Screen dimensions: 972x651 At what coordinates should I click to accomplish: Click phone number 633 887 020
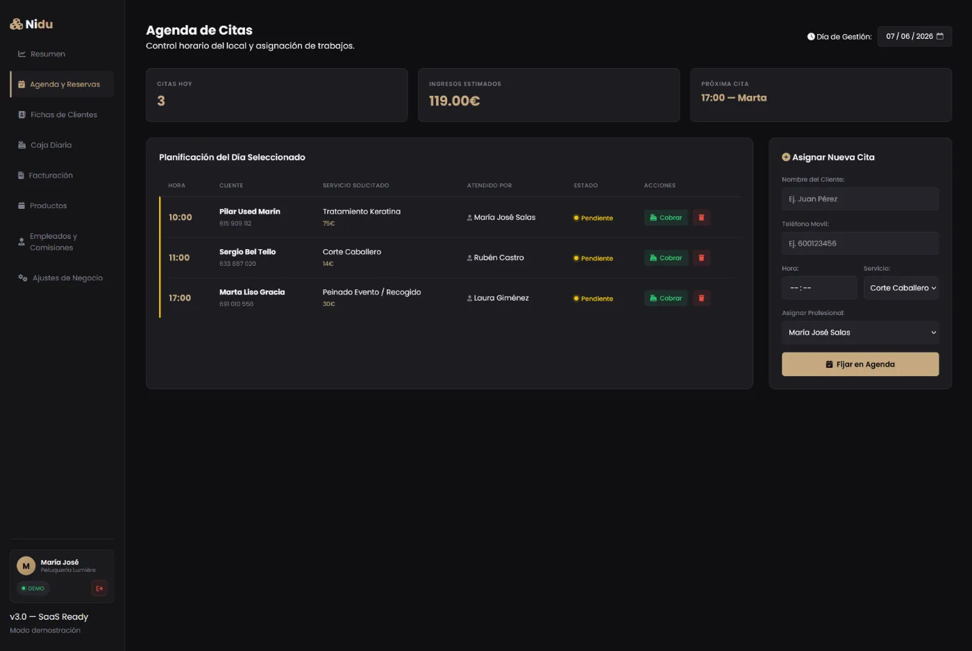pos(237,264)
